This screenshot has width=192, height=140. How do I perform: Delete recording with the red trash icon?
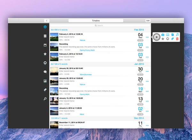point(177,39)
